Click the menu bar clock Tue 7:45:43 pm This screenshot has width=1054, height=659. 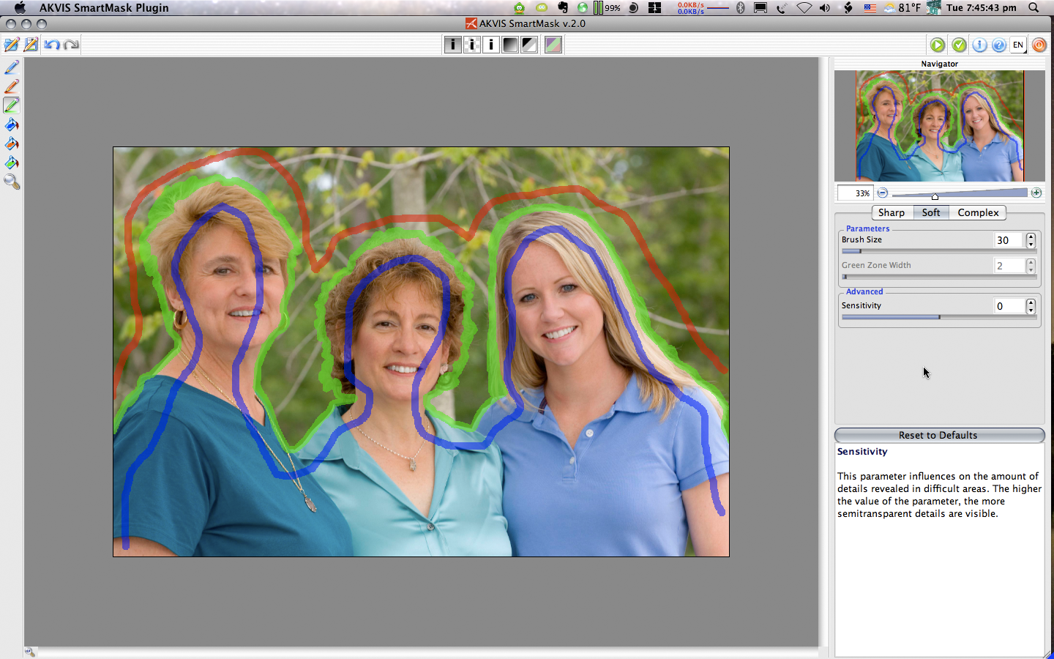[981, 8]
